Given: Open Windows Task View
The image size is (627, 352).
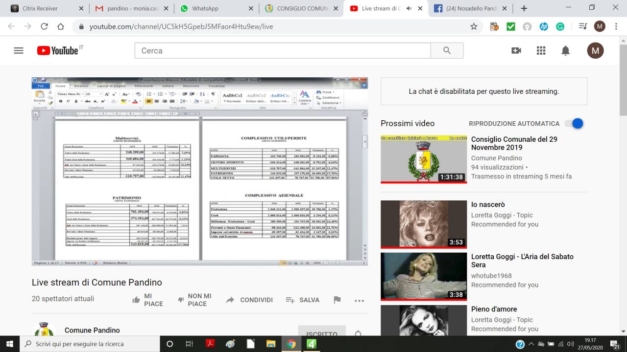Looking at the screenshot, I should (189, 344).
